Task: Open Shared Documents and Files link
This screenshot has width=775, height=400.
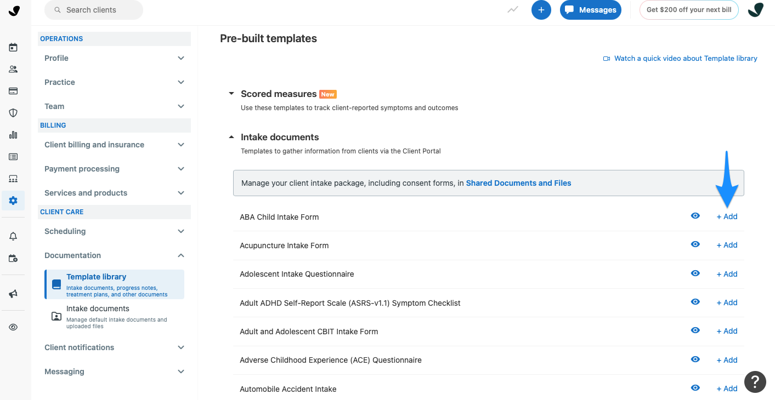Action: pos(518,182)
